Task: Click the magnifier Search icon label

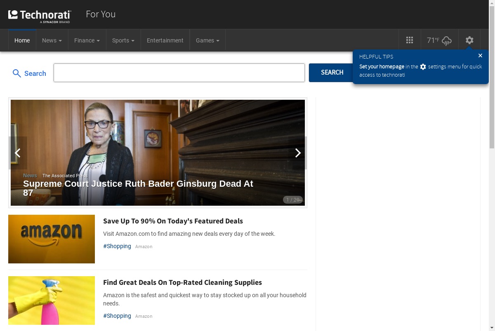Action: coord(29,73)
